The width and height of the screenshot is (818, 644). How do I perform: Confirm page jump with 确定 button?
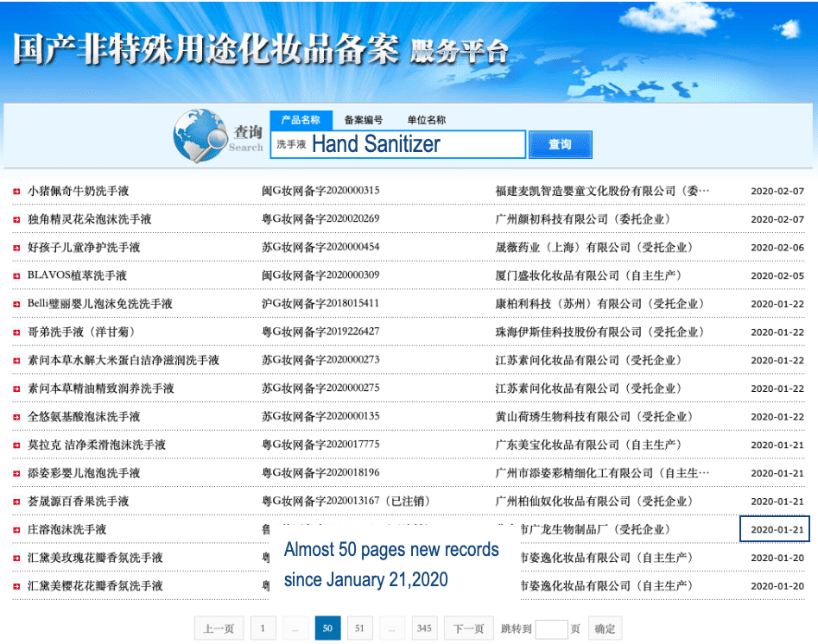tap(605, 628)
